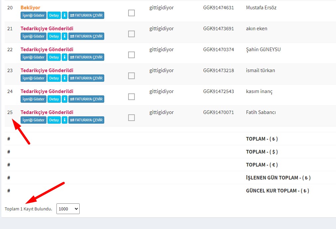Enable checkbox for kasım inanç's order
This screenshot has height=229, width=336.
[131, 97]
